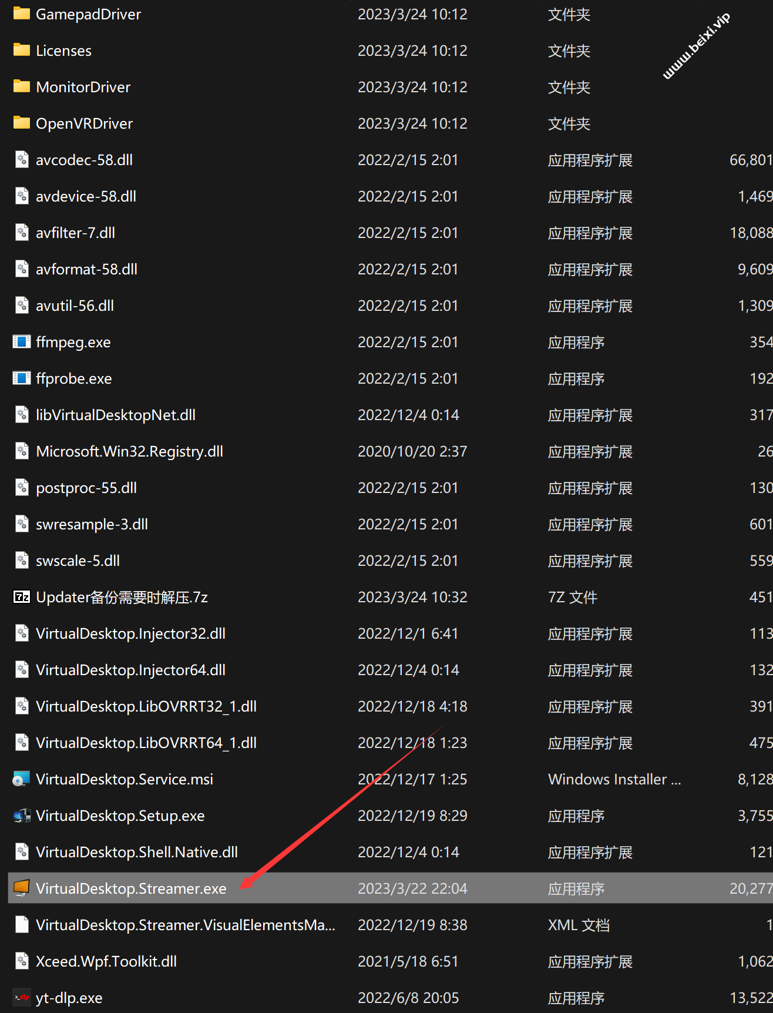Select the VirtualDesktop.Shell.Native.dll file name
Image resolution: width=773 pixels, height=1013 pixels.
click(137, 852)
